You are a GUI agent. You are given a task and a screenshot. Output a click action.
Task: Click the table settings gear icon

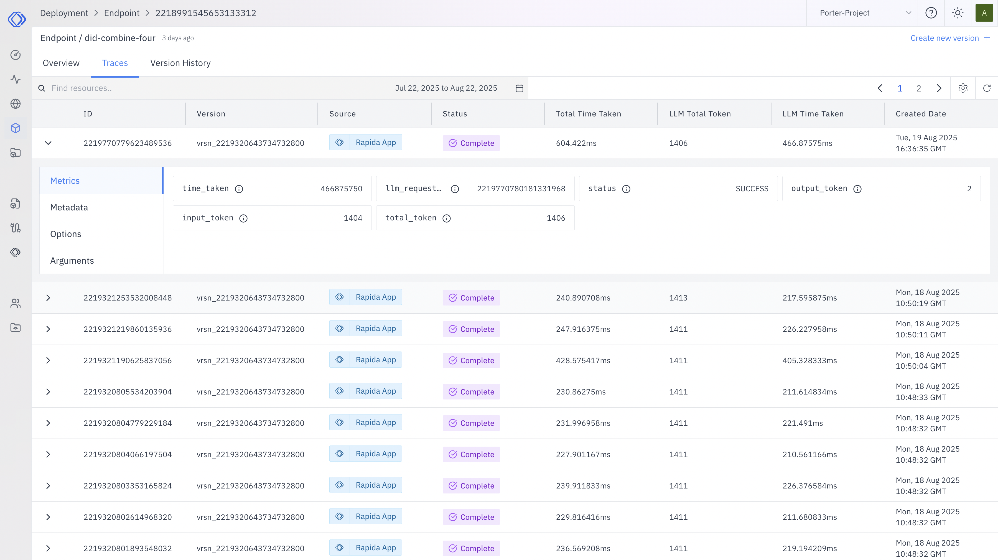[x=963, y=88]
